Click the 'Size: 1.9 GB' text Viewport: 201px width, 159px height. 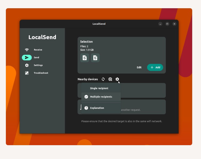click(x=87, y=50)
